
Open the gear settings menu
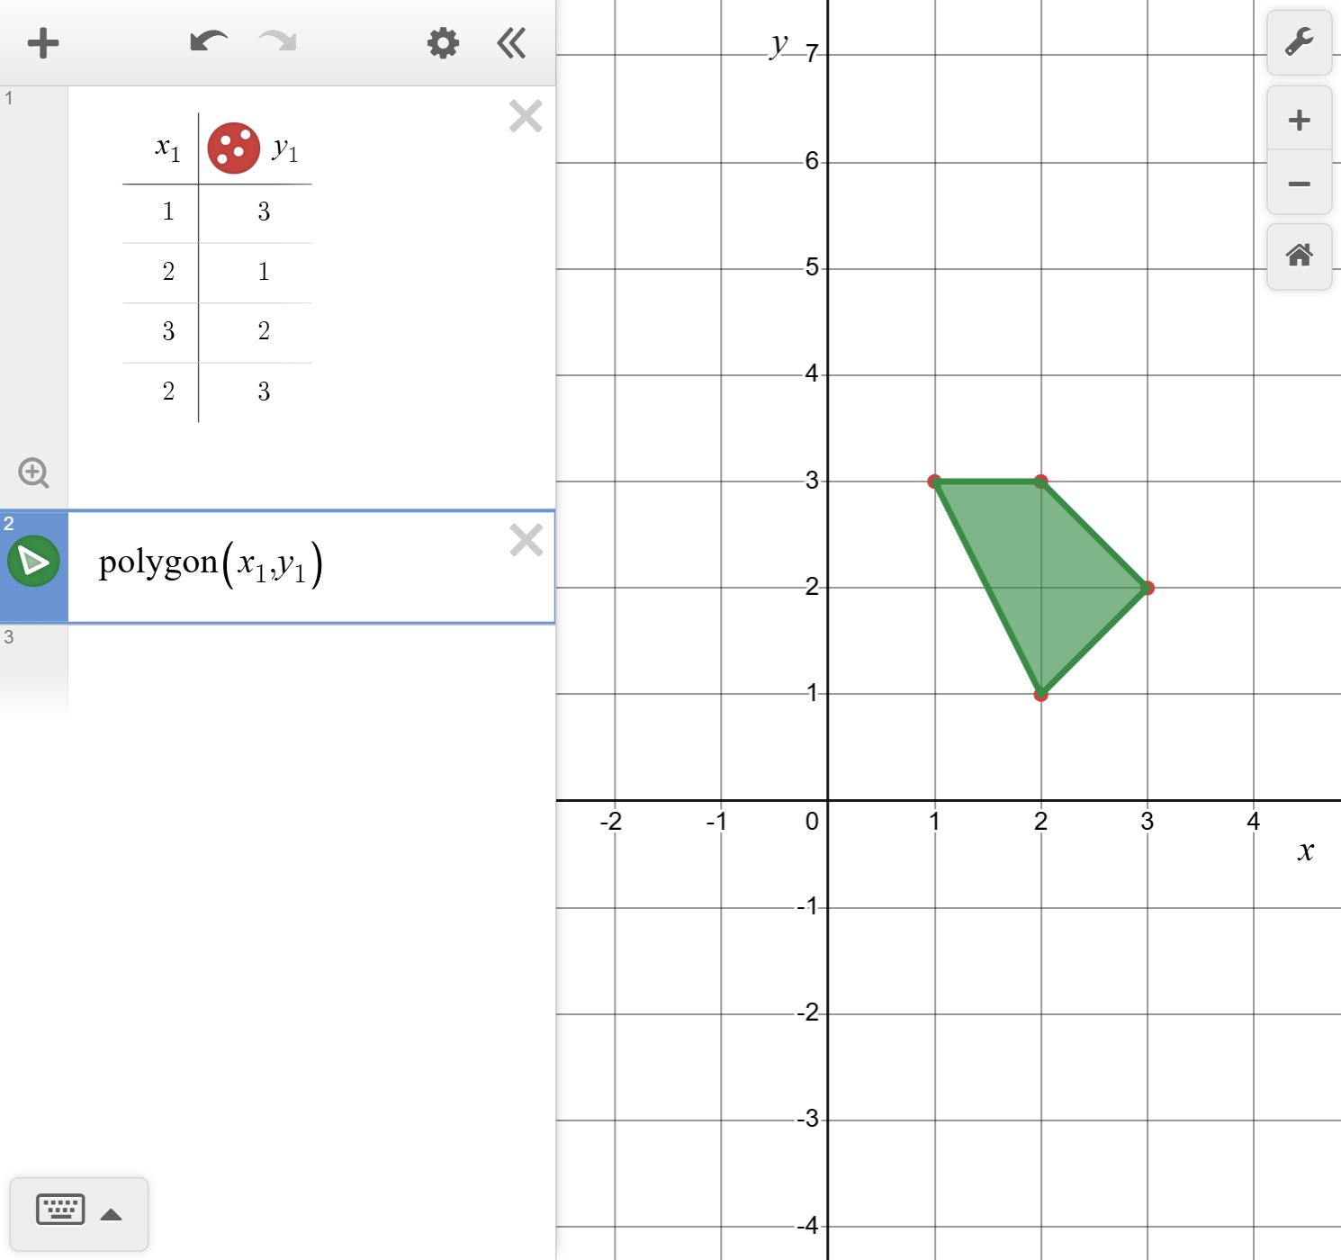coord(441,42)
